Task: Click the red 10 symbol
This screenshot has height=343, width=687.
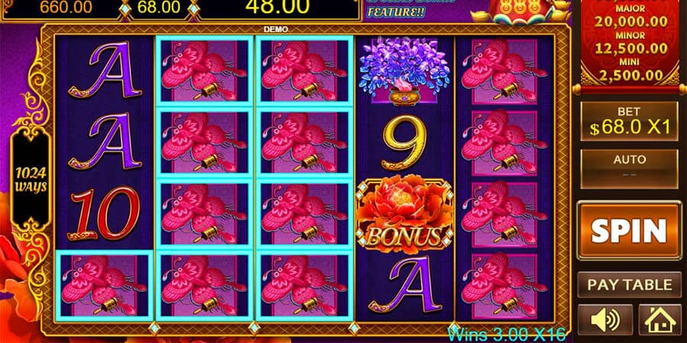Action: tap(105, 214)
